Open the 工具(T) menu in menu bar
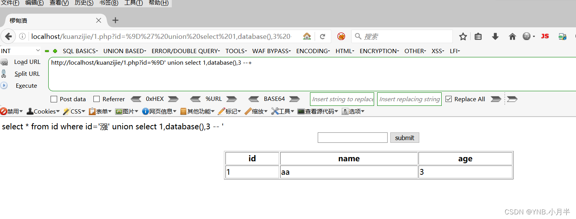 click(x=134, y=3)
